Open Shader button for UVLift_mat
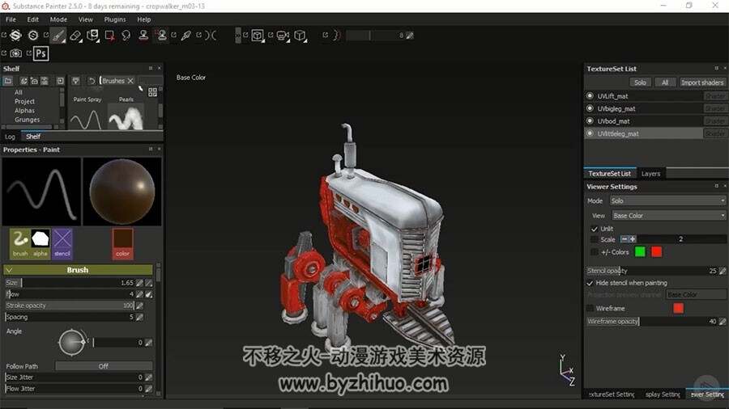The height and width of the screenshot is (409, 729). pos(714,96)
